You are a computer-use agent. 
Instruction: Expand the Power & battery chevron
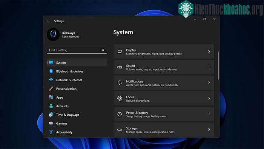[x=209, y=114]
